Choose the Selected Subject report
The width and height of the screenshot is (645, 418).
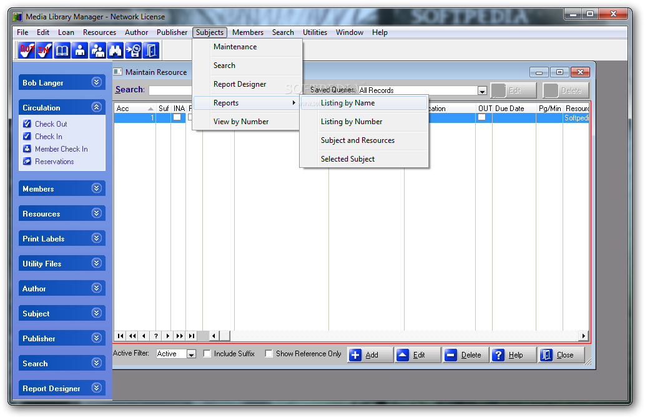364,159
